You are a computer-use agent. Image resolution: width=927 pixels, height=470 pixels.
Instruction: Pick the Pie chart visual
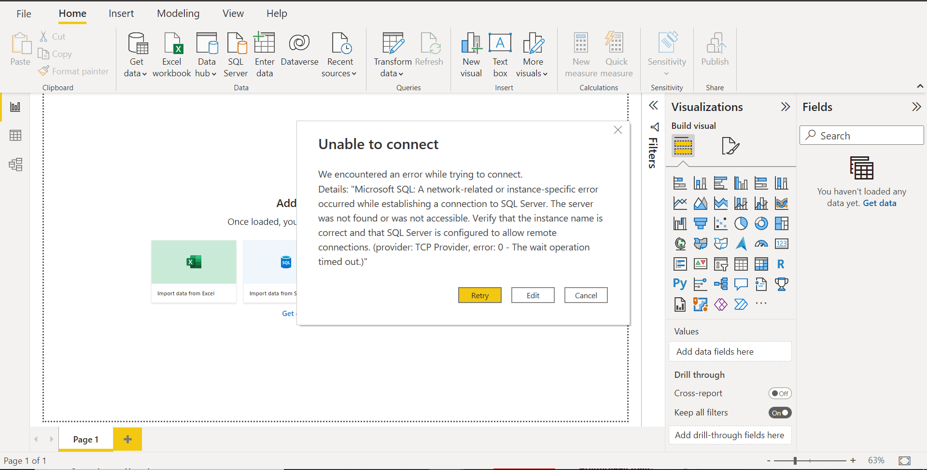[x=741, y=223]
